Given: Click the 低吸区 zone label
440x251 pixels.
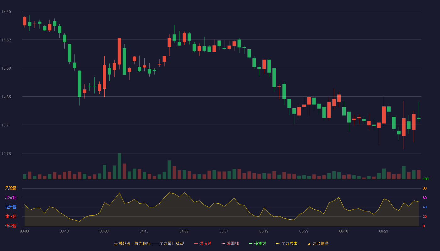Looking at the screenshot, I should 11,226.
